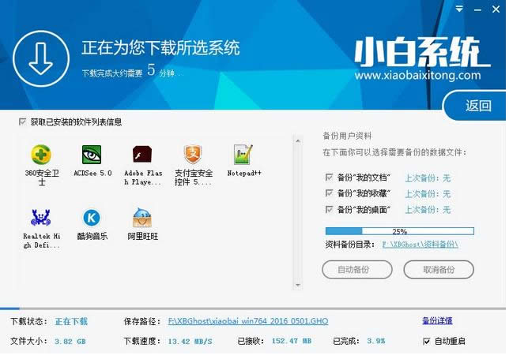Click 上次备份:无 beside 我的收藏

point(428,194)
